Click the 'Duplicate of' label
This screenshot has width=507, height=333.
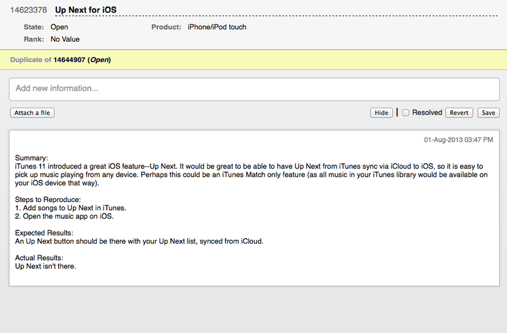tap(30, 60)
